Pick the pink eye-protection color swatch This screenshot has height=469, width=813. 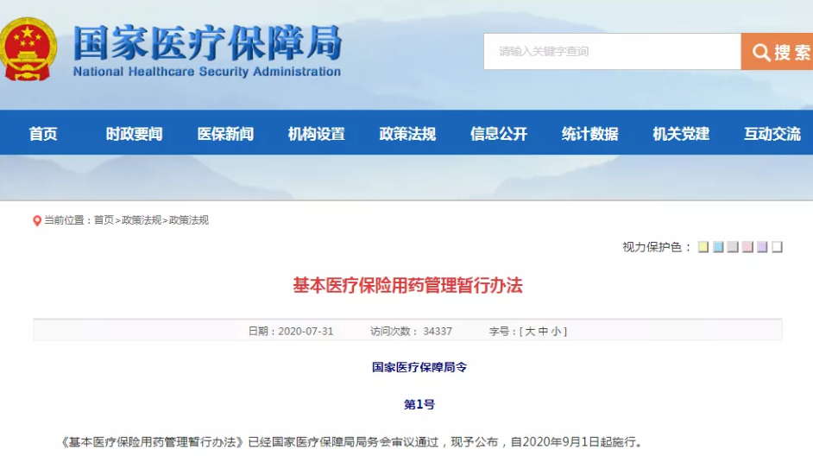[x=747, y=247]
